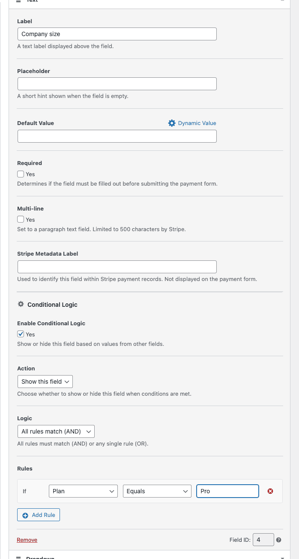Open the Action 'Show this field' dropdown
The image size is (299, 559).
click(x=45, y=382)
